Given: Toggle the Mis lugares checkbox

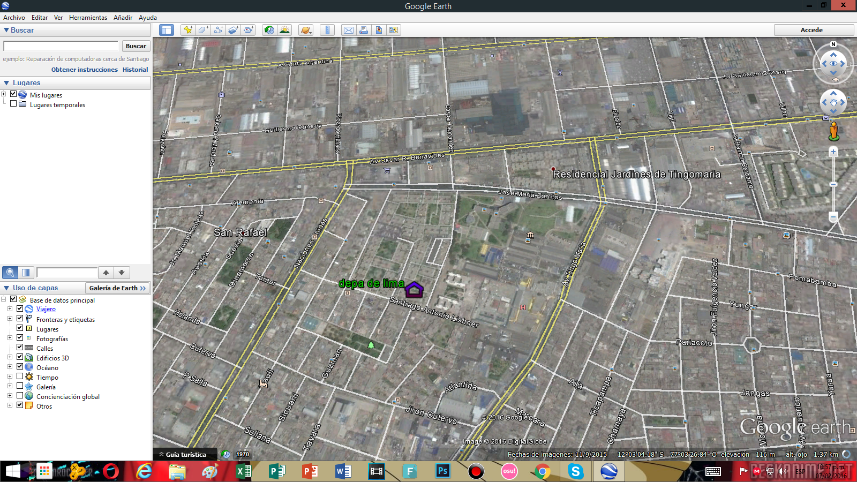Looking at the screenshot, I should tap(13, 94).
